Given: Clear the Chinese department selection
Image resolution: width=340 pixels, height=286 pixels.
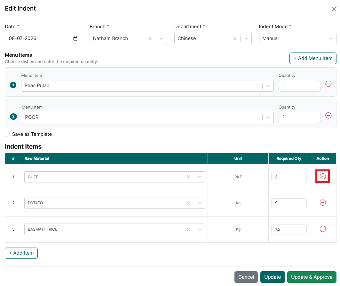Looking at the screenshot, I should point(235,38).
